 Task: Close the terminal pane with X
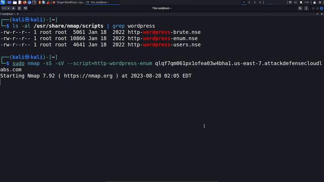[x=322, y=14]
